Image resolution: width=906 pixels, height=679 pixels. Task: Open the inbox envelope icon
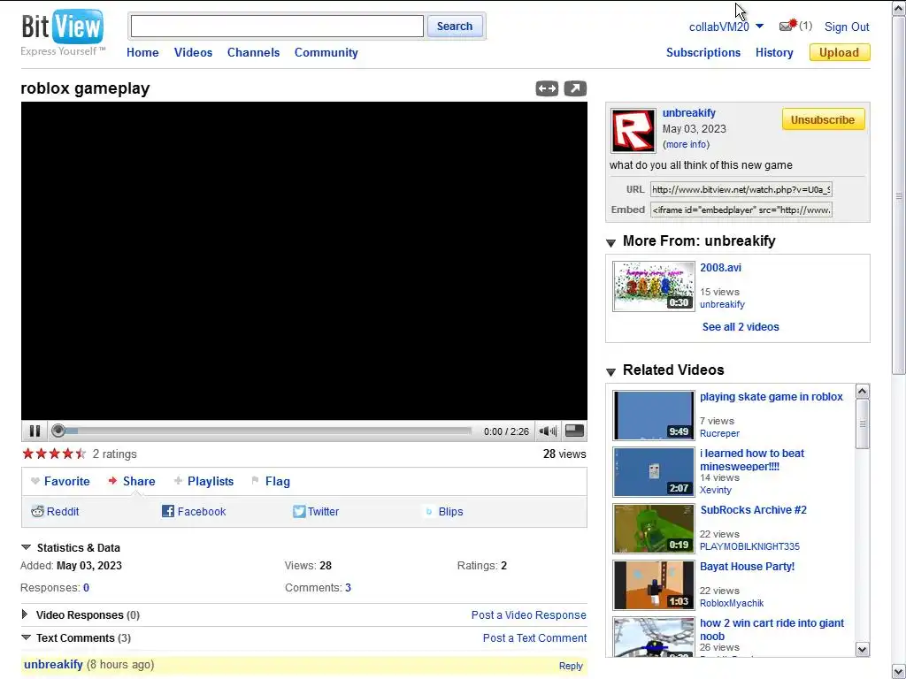[x=787, y=26]
